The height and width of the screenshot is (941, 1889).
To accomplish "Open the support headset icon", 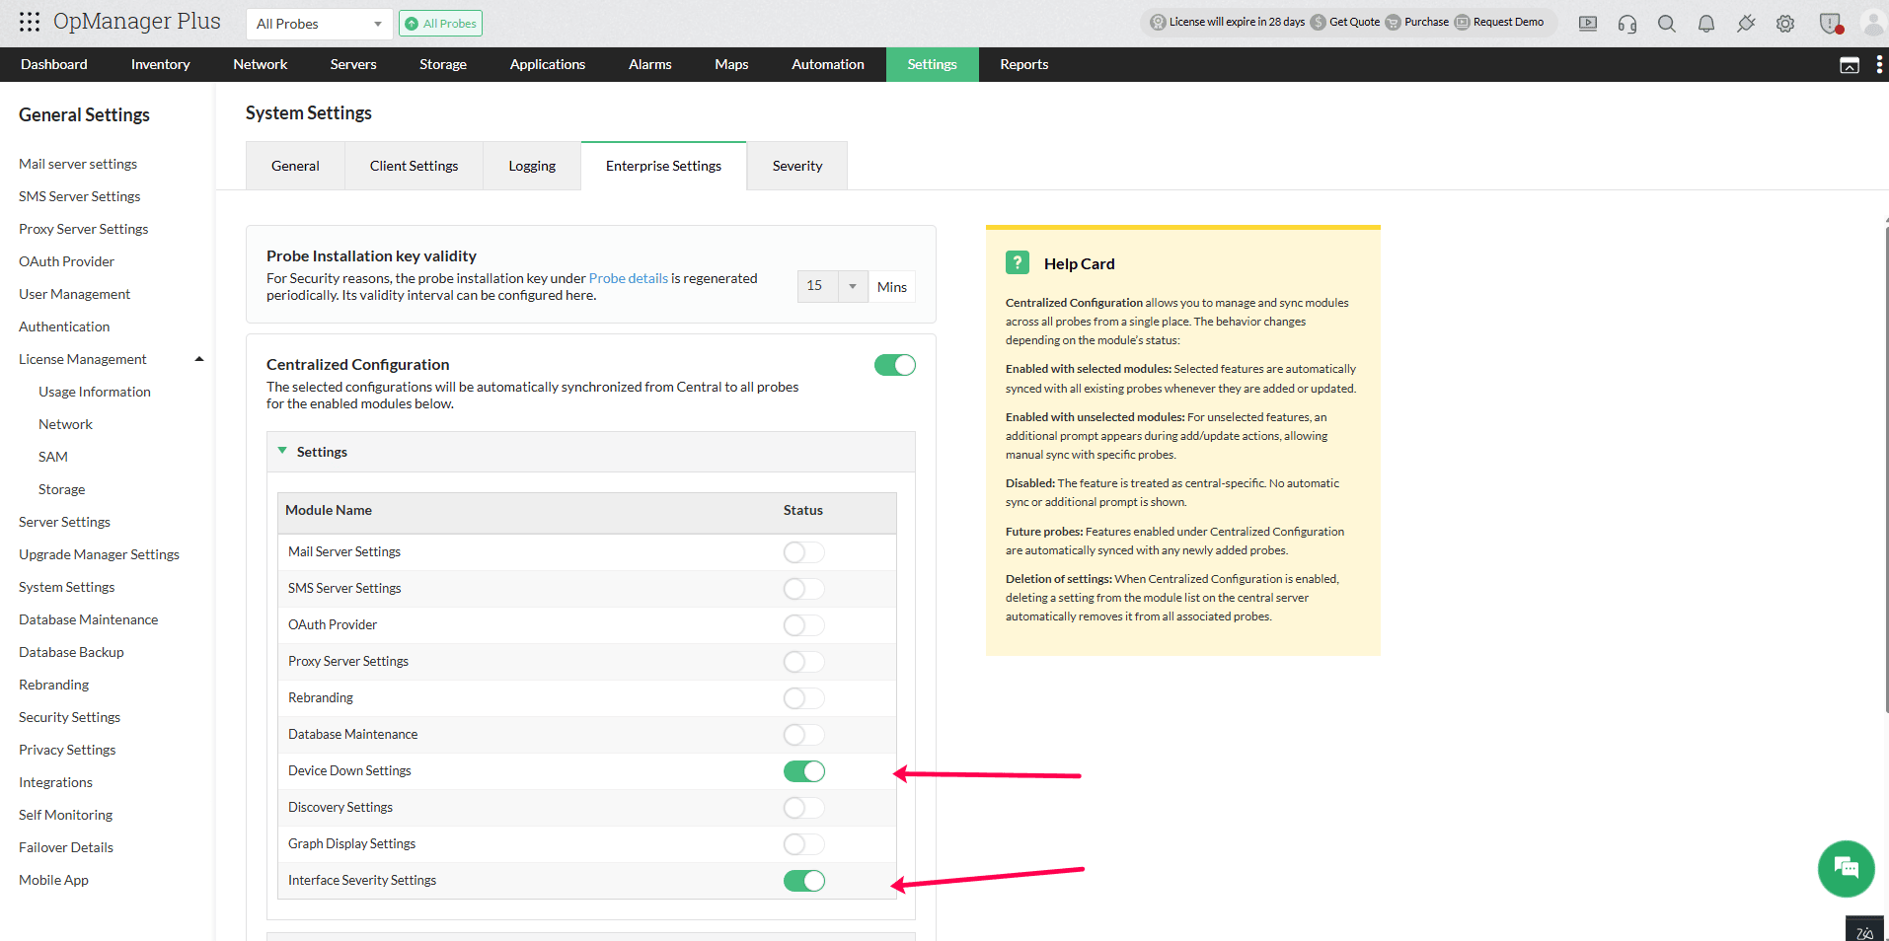I will (x=1627, y=24).
